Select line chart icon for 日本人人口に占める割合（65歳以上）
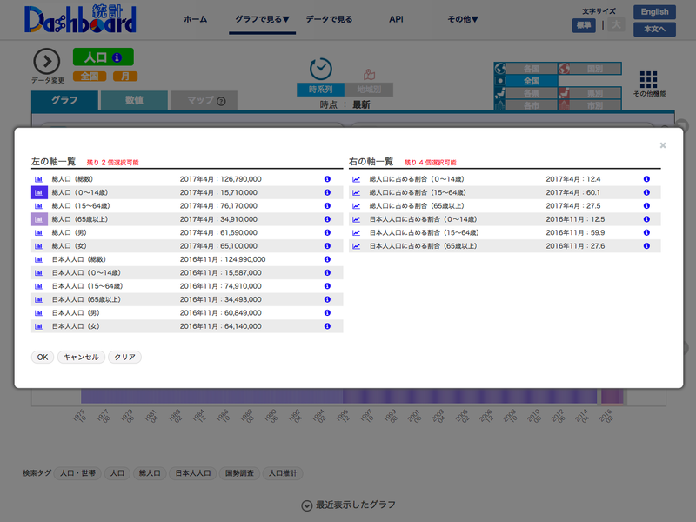 point(356,246)
